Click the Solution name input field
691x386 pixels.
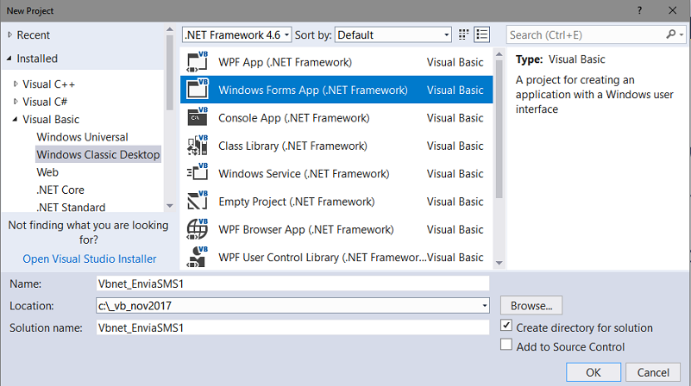pos(292,327)
